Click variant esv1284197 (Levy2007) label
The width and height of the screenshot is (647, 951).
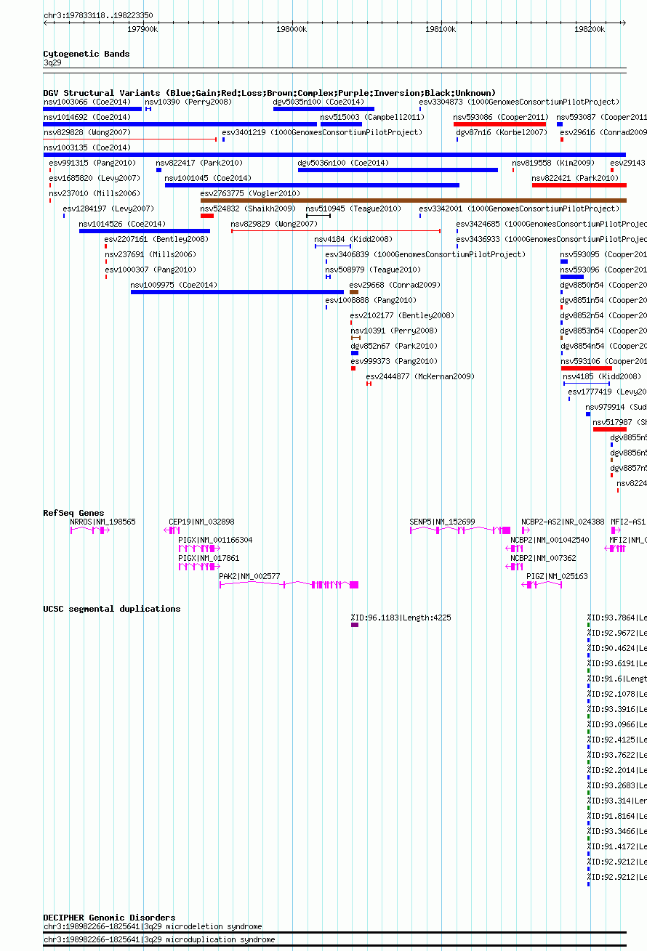pyautogui.click(x=108, y=209)
